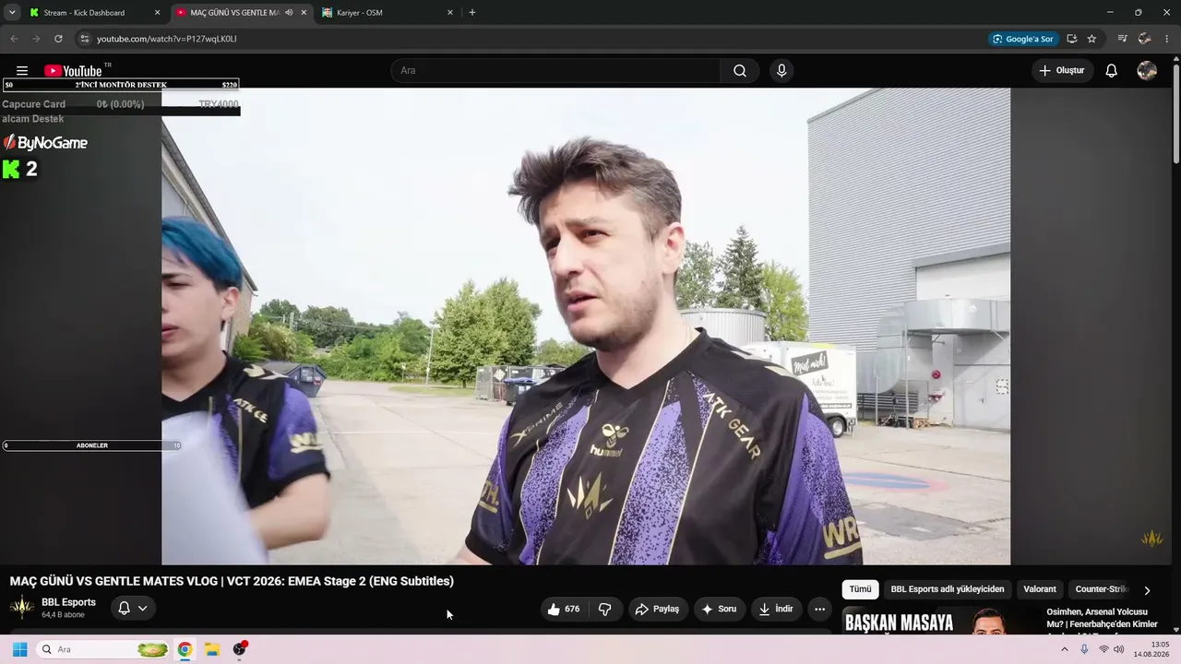Click the video player to pause
The width and height of the screenshot is (1181, 664).
tap(586, 326)
